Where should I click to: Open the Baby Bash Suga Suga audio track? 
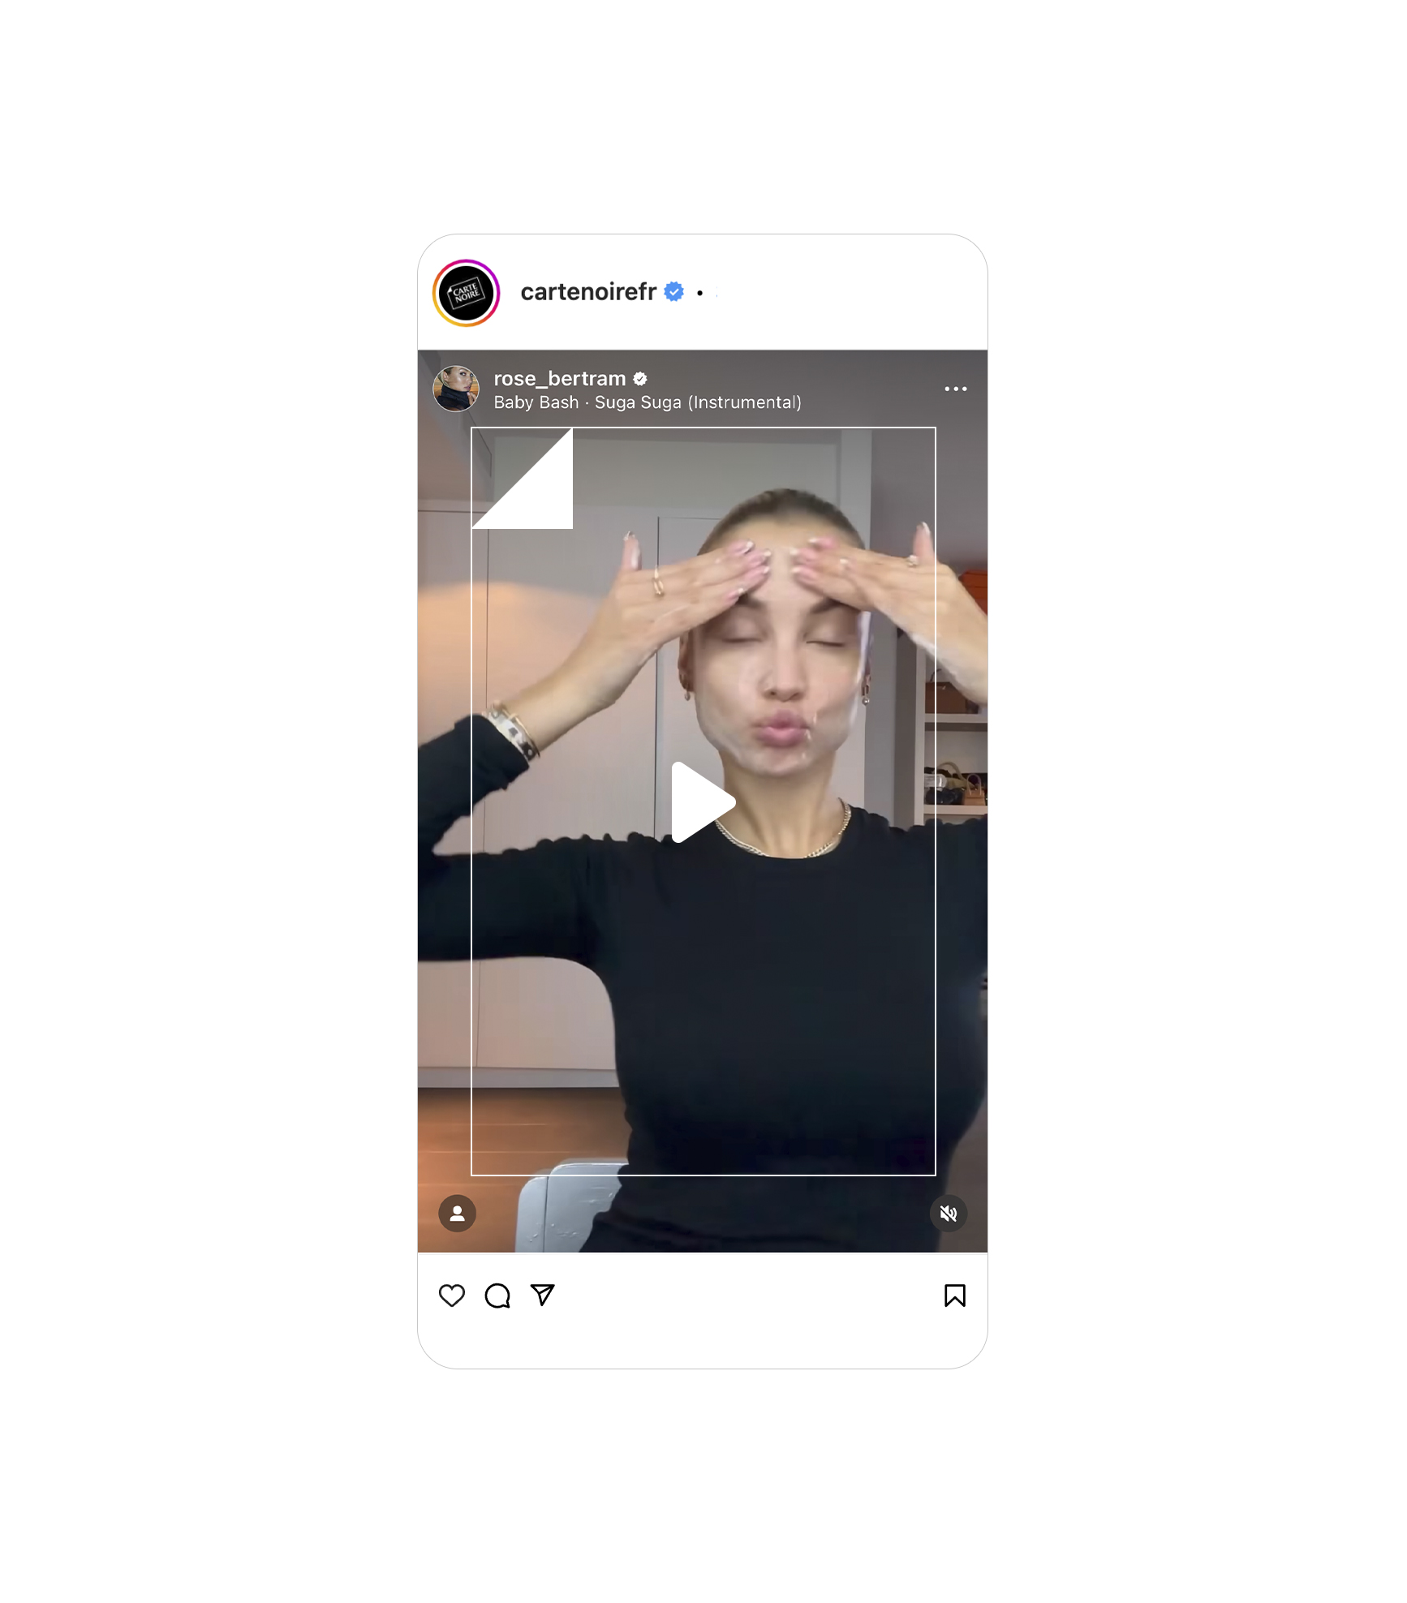pyautogui.click(x=648, y=402)
